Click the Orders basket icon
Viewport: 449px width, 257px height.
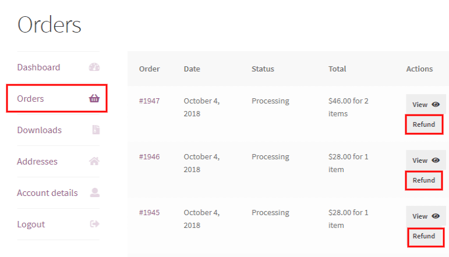click(x=94, y=99)
